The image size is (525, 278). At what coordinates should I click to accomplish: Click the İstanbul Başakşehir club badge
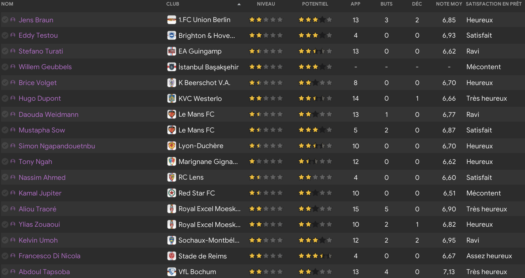pos(172,67)
